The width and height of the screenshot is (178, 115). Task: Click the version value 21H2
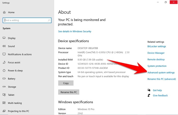coord(80,113)
